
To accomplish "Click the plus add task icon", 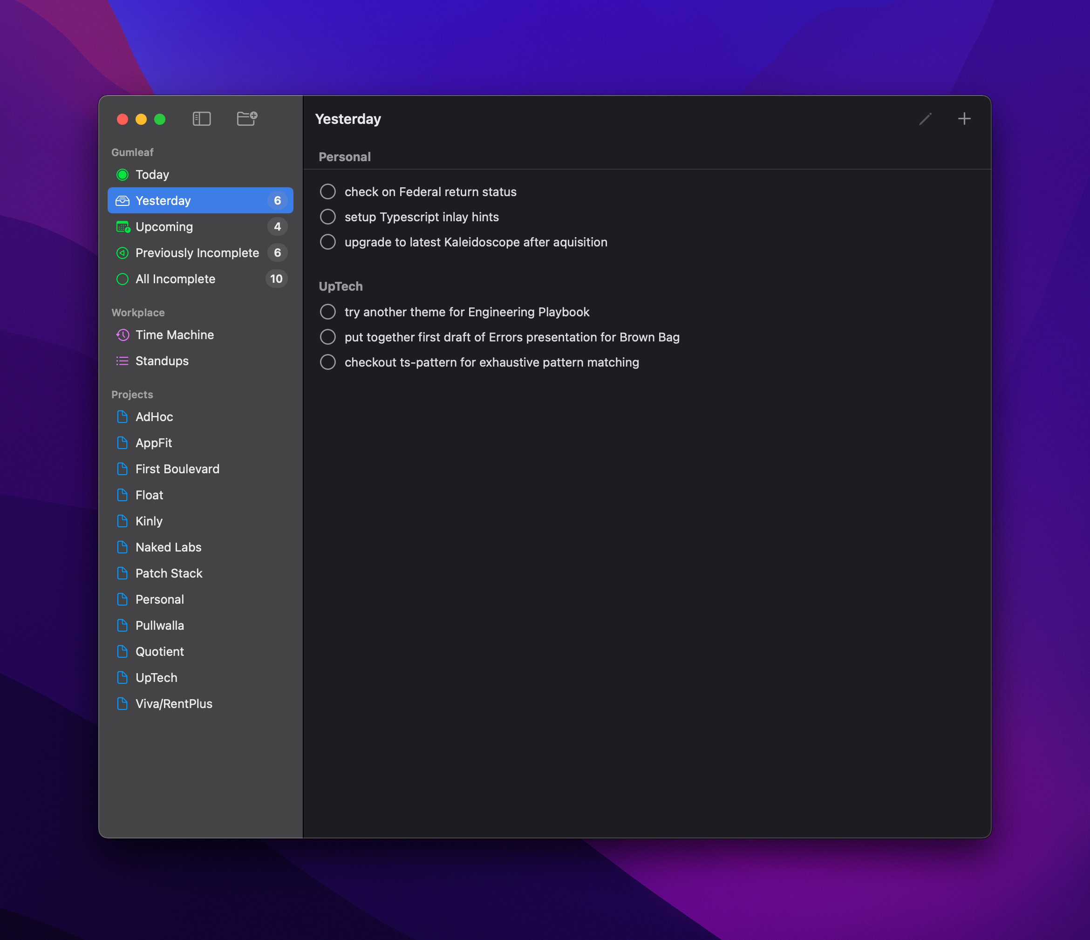I will tap(964, 119).
